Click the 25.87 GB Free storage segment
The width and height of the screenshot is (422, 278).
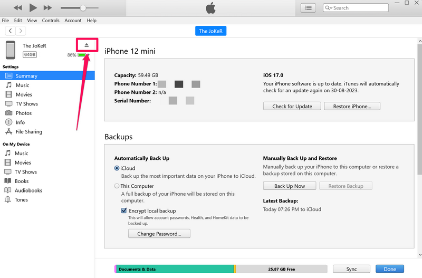282,269
